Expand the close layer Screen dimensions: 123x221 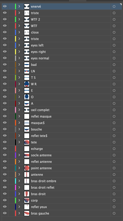pyautogui.click(x=19, y=32)
